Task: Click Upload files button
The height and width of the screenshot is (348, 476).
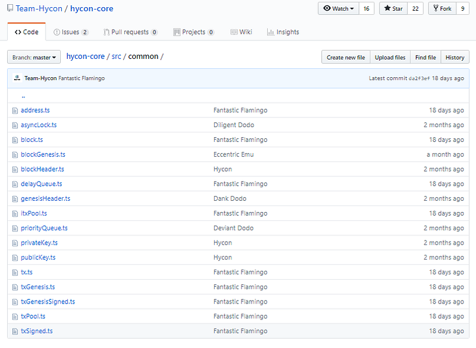Action: pyautogui.click(x=390, y=57)
